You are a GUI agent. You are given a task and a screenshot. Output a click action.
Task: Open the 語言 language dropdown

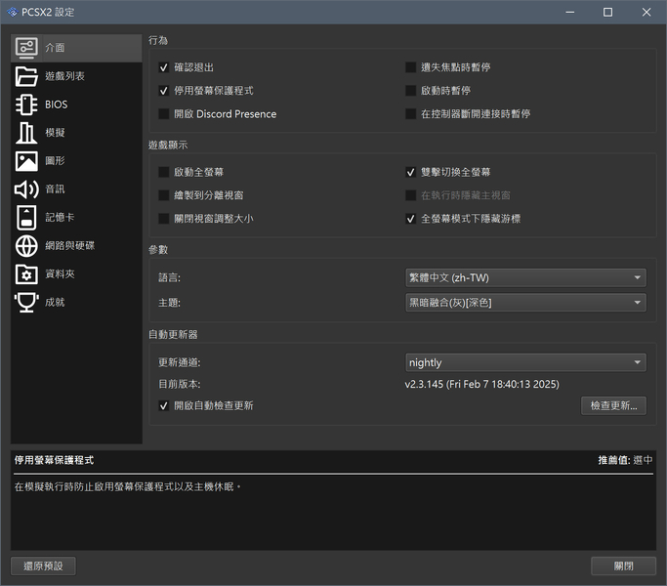525,278
